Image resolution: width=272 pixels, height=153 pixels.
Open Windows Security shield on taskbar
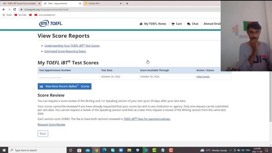138,150
